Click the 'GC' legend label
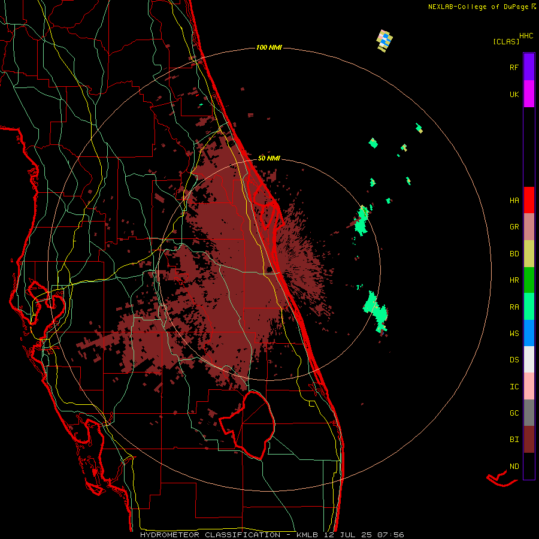The height and width of the screenshot is (539, 539). click(x=514, y=413)
